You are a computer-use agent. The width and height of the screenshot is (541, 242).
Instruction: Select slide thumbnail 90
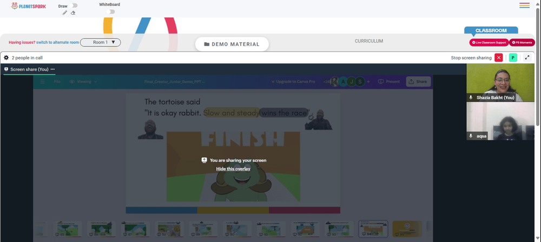[x=237, y=229]
